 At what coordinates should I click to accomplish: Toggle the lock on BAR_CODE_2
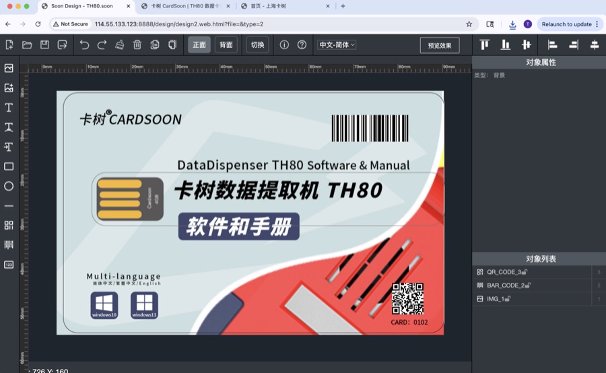tap(528, 285)
